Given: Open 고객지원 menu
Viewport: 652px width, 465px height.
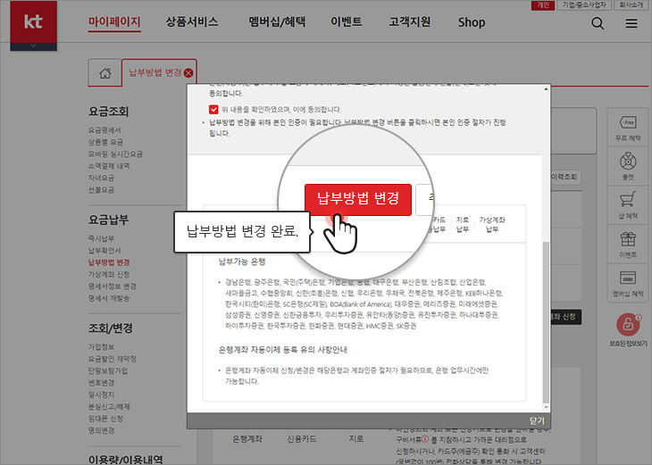Looking at the screenshot, I should 410,21.
